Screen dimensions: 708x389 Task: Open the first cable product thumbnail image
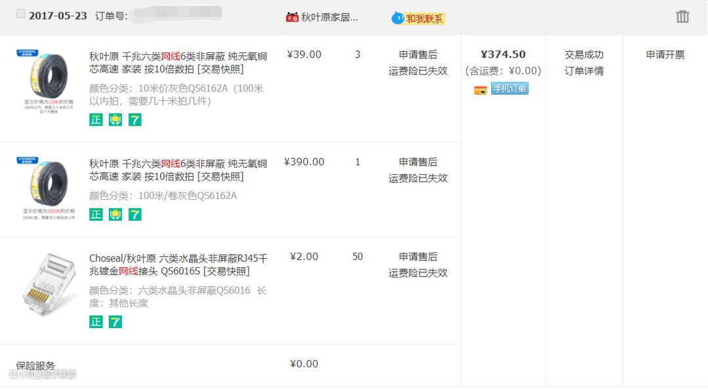(45, 79)
